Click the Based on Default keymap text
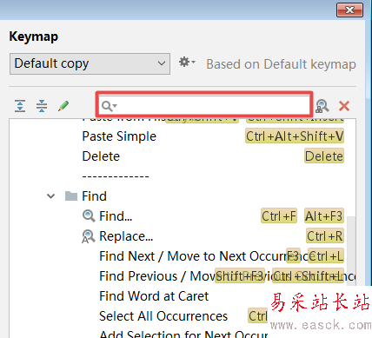This screenshot has height=338, width=372. [x=281, y=64]
